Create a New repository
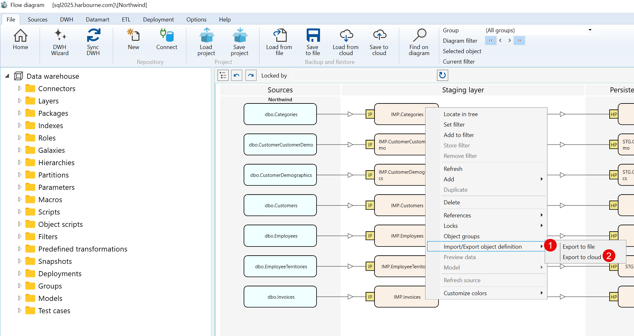This screenshot has height=336, width=634. pos(133,40)
